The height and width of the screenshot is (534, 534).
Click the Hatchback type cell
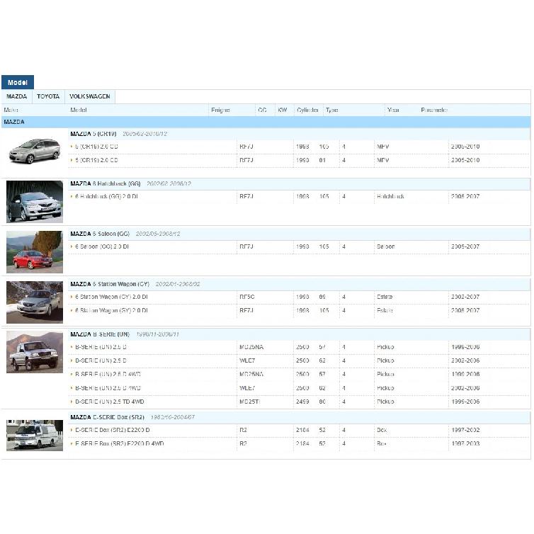click(x=390, y=197)
